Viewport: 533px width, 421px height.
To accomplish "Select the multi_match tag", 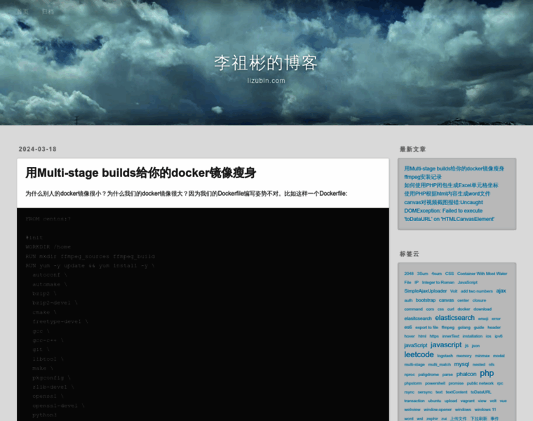I will pos(440,365).
